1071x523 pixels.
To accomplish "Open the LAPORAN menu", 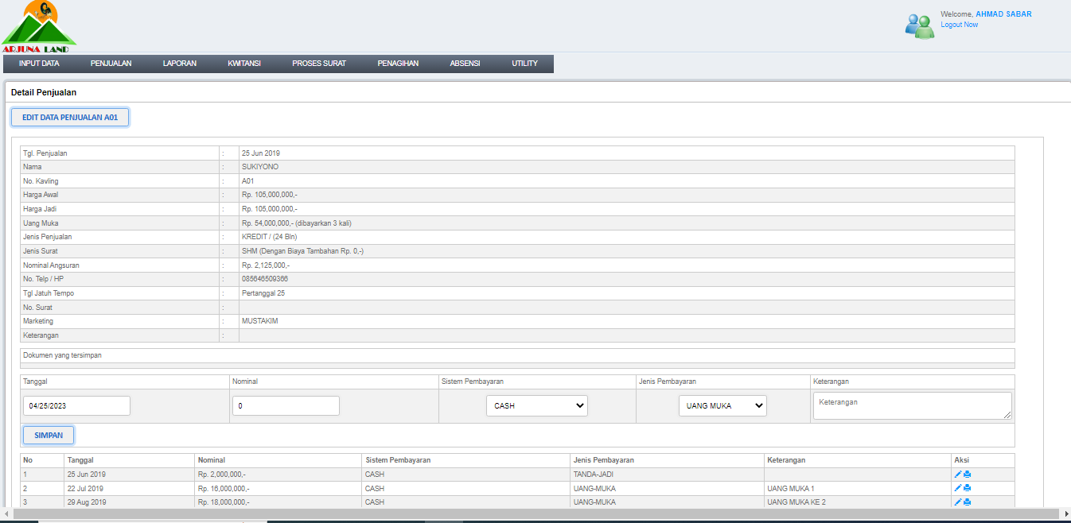I will (179, 64).
